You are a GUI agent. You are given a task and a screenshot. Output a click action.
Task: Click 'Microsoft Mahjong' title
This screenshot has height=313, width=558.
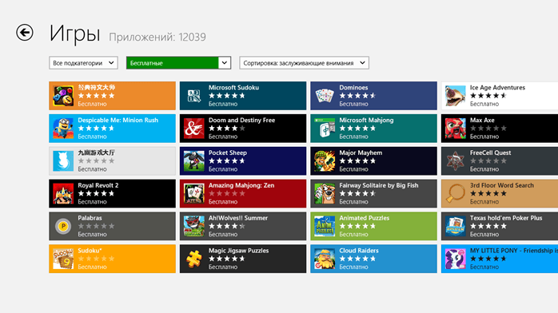(366, 120)
